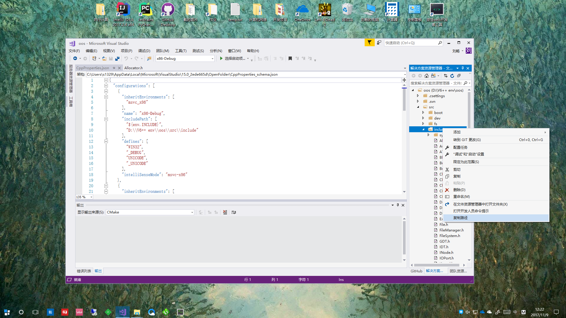Image resolution: width=566 pixels, height=318 pixels.
Task: Open the x86-Debug configuration dropdown
Action: click(x=212, y=59)
